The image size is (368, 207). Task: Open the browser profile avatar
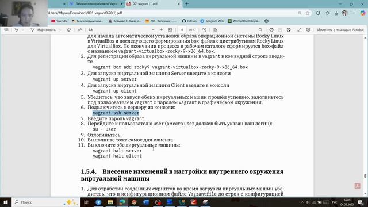(345, 13)
